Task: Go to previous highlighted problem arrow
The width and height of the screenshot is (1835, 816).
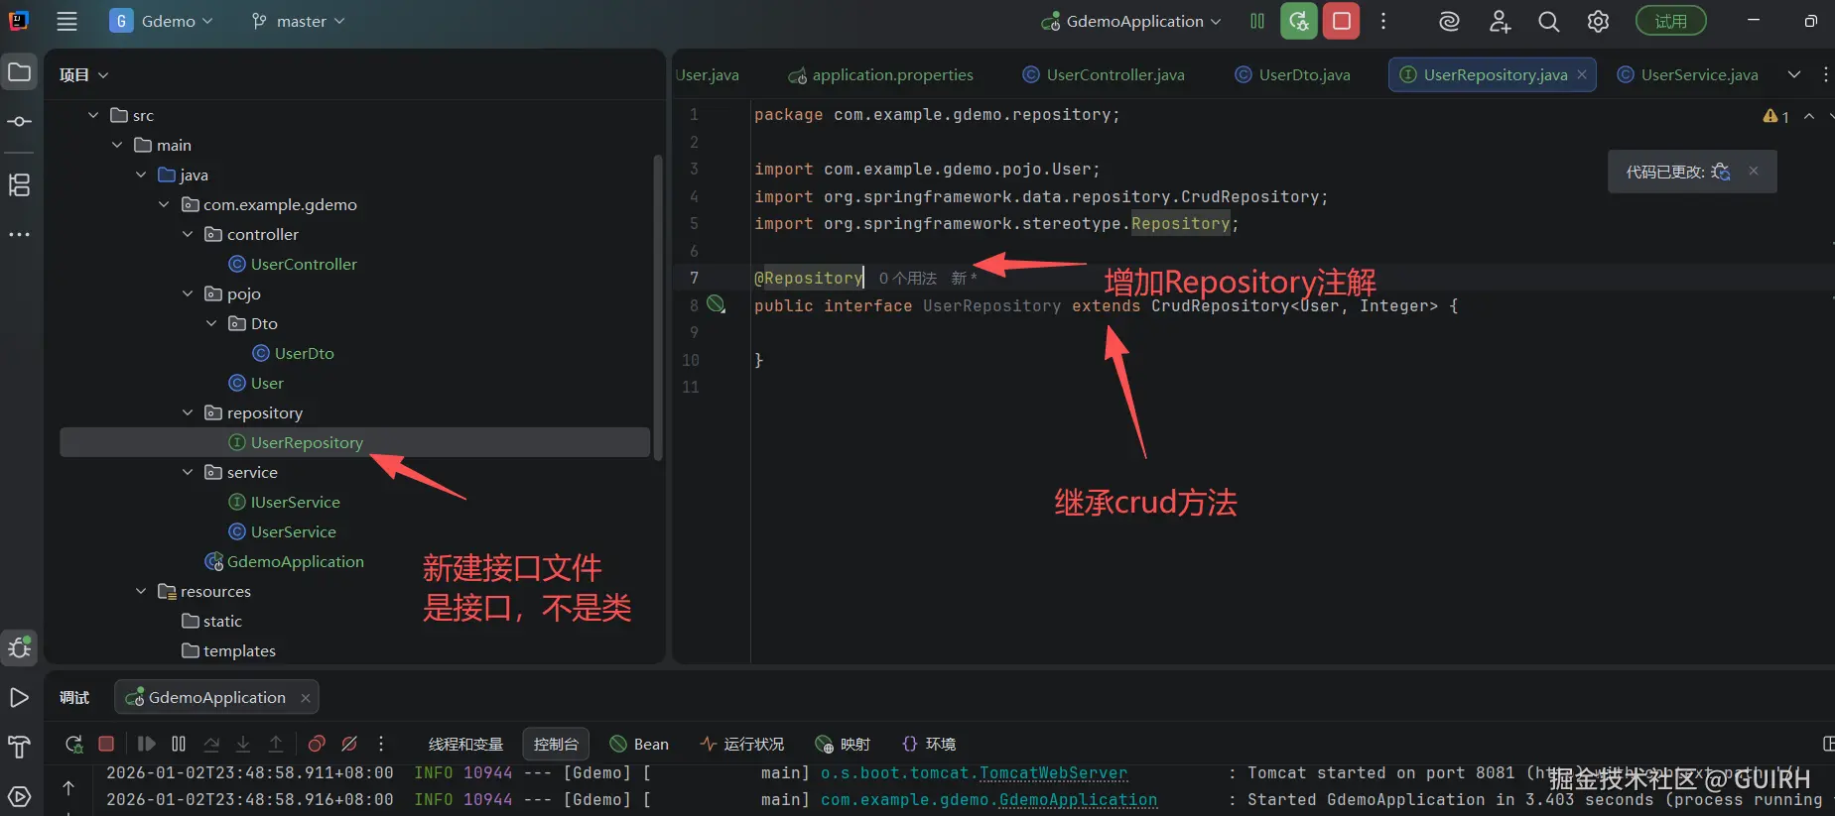Action: (1809, 117)
